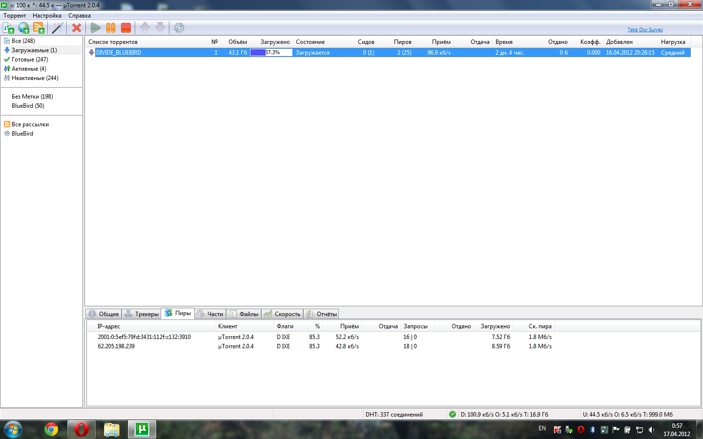Click the red X Remove torrent icon
This screenshot has width=703, height=439.
pos(77,28)
